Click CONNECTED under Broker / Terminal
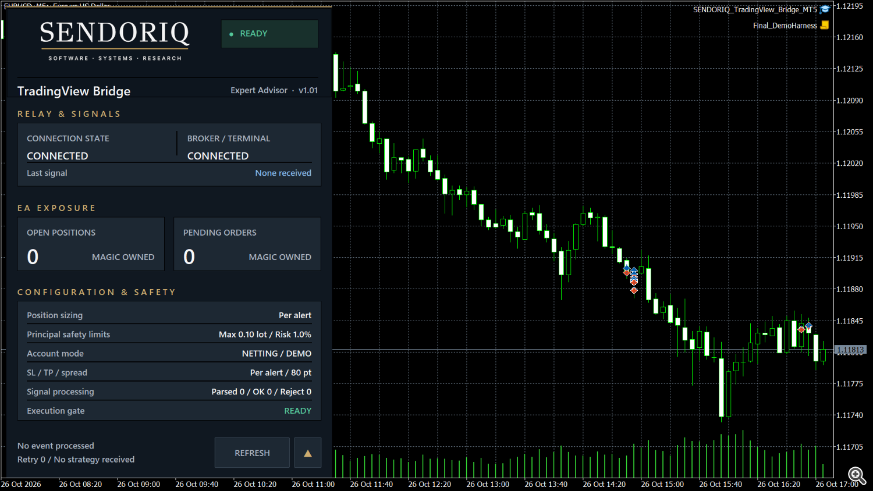Image resolution: width=873 pixels, height=491 pixels. click(x=218, y=156)
